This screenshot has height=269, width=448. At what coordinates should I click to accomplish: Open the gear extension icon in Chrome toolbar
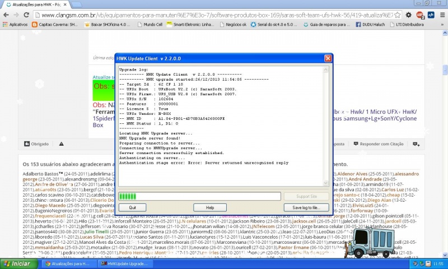409,15
